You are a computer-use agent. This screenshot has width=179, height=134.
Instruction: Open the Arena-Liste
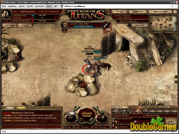(x=140, y=25)
